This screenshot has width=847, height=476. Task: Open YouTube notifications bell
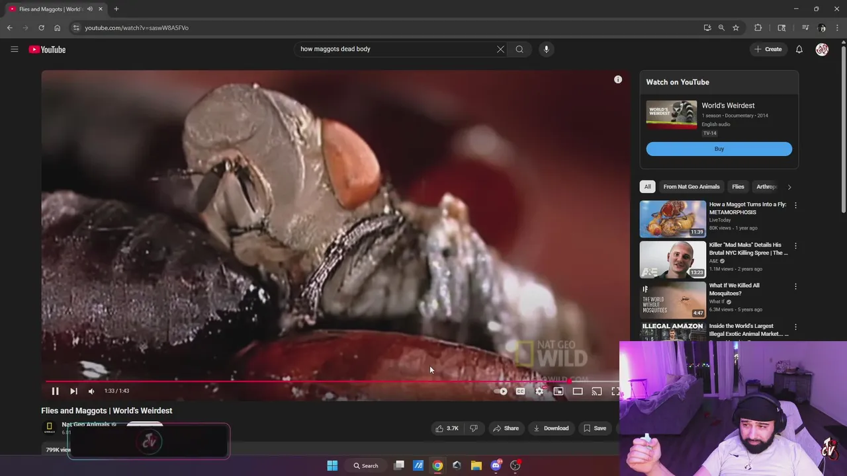799,49
